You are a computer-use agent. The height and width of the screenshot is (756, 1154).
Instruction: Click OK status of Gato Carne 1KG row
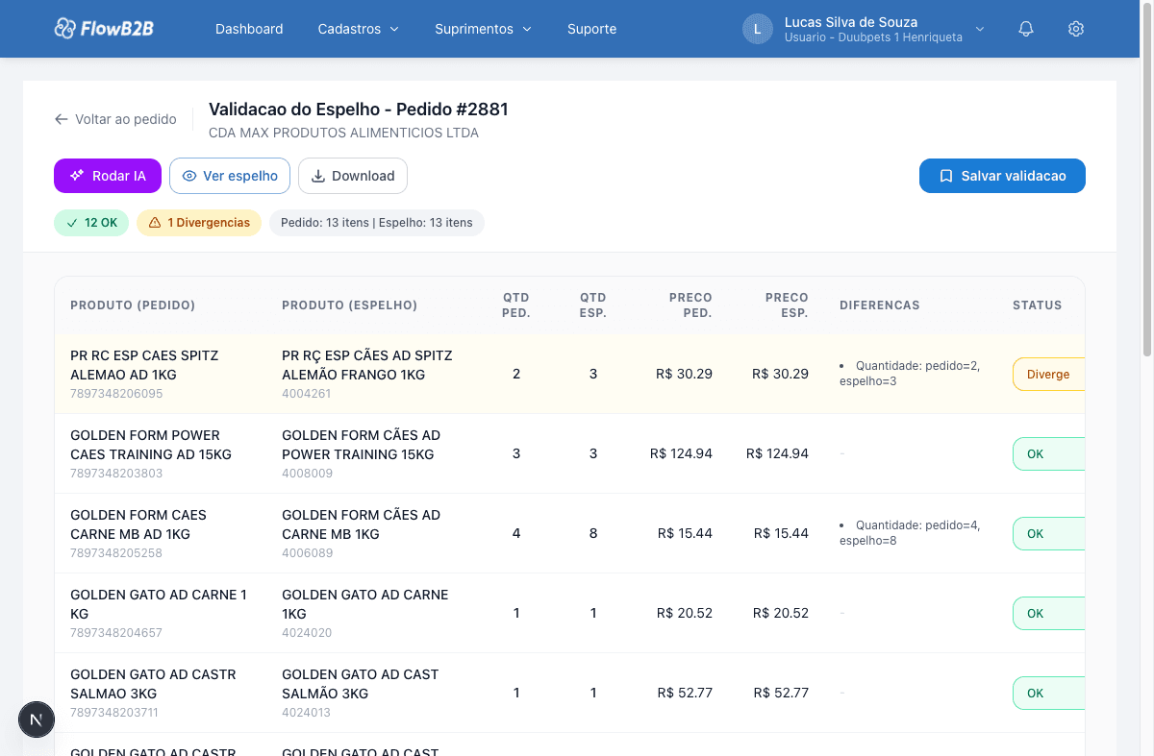click(x=1048, y=613)
